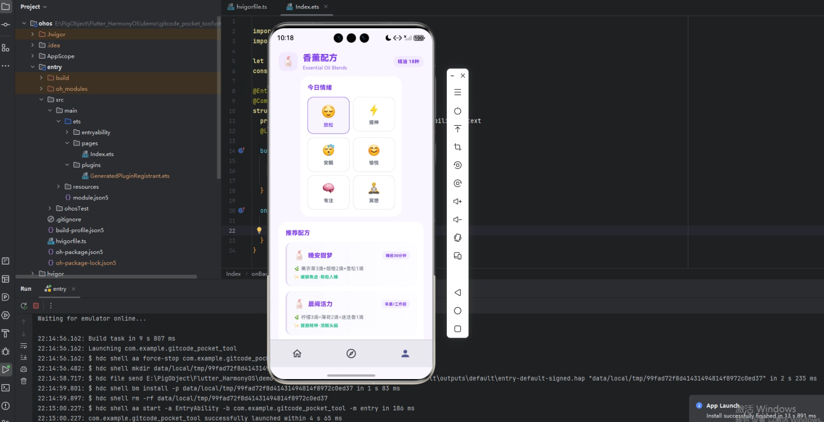
Task: Collapse the pages folder
Action: click(x=67, y=143)
